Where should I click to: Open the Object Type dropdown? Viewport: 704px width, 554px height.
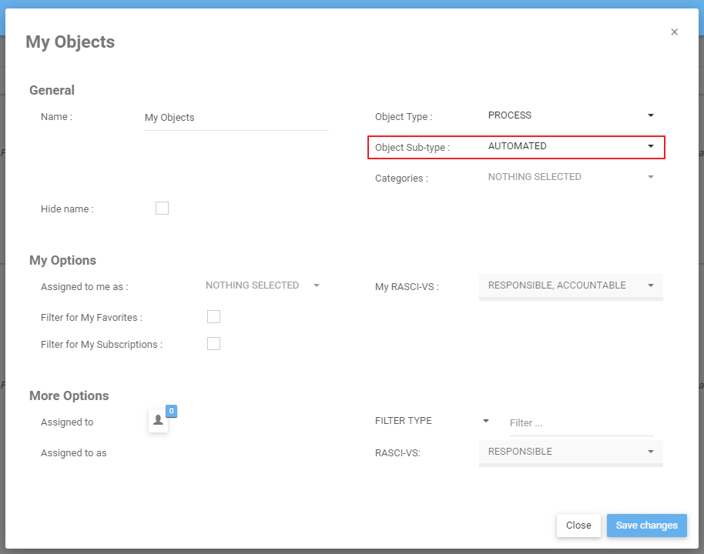click(570, 115)
